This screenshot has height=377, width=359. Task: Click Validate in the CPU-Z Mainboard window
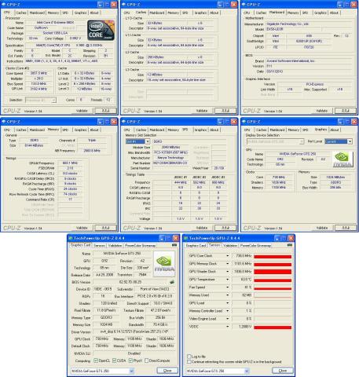tap(322, 111)
